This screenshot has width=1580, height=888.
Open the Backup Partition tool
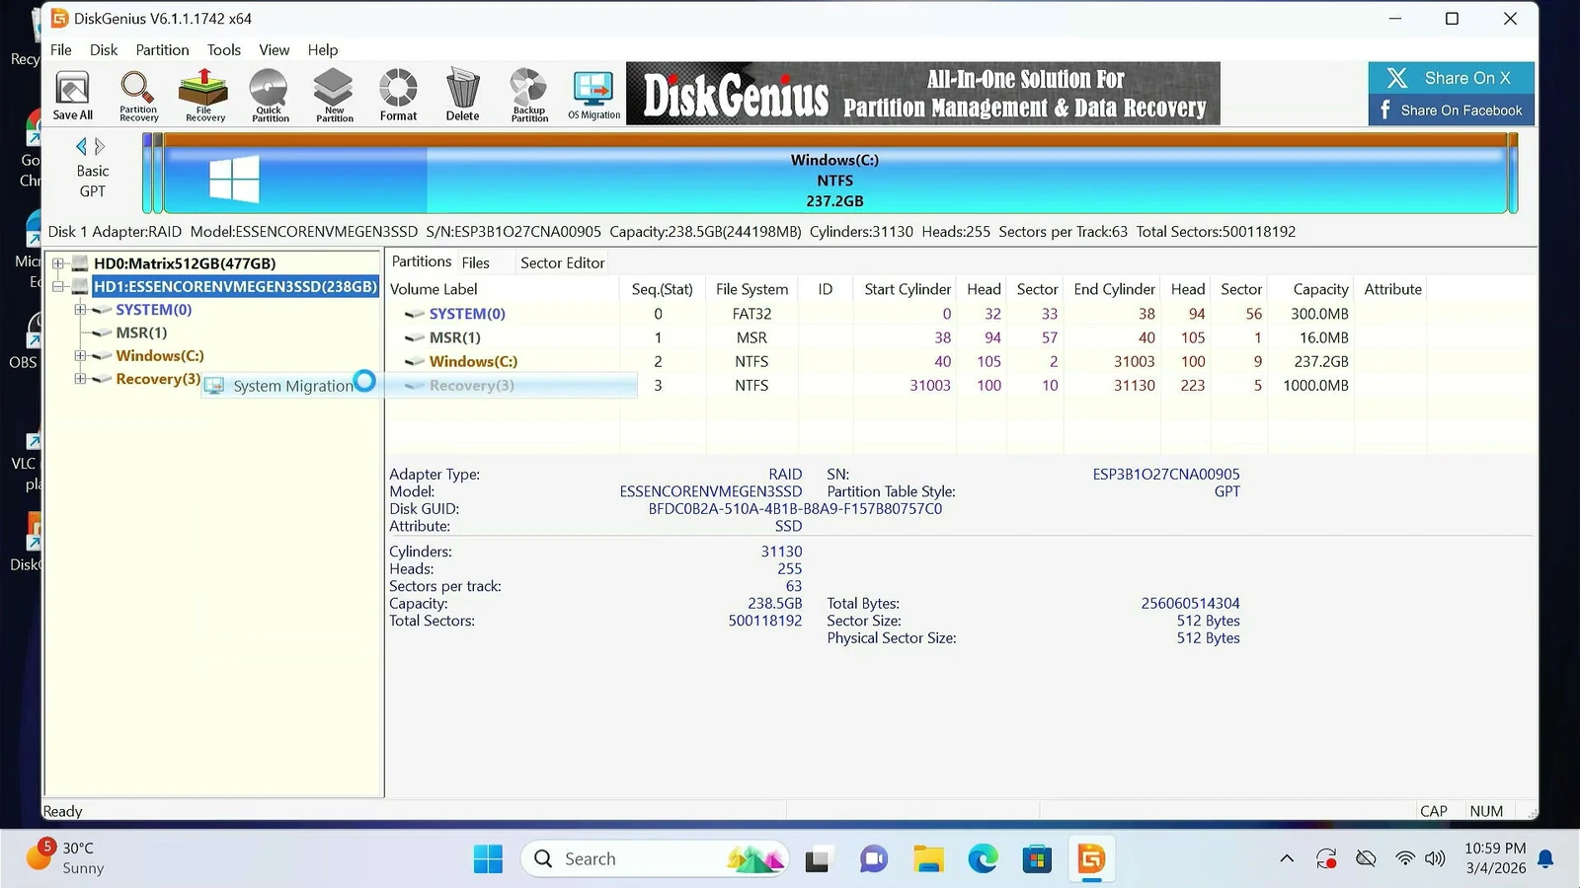tap(529, 96)
